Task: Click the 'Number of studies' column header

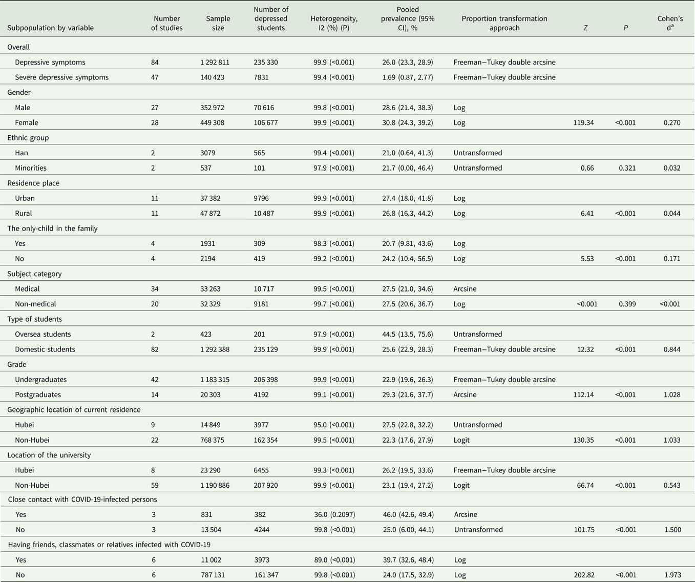Action: click(166, 23)
